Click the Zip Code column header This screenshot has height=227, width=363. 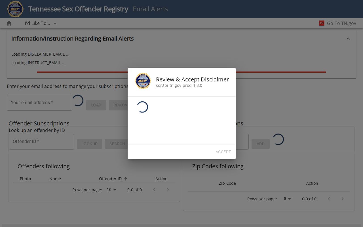(227, 183)
